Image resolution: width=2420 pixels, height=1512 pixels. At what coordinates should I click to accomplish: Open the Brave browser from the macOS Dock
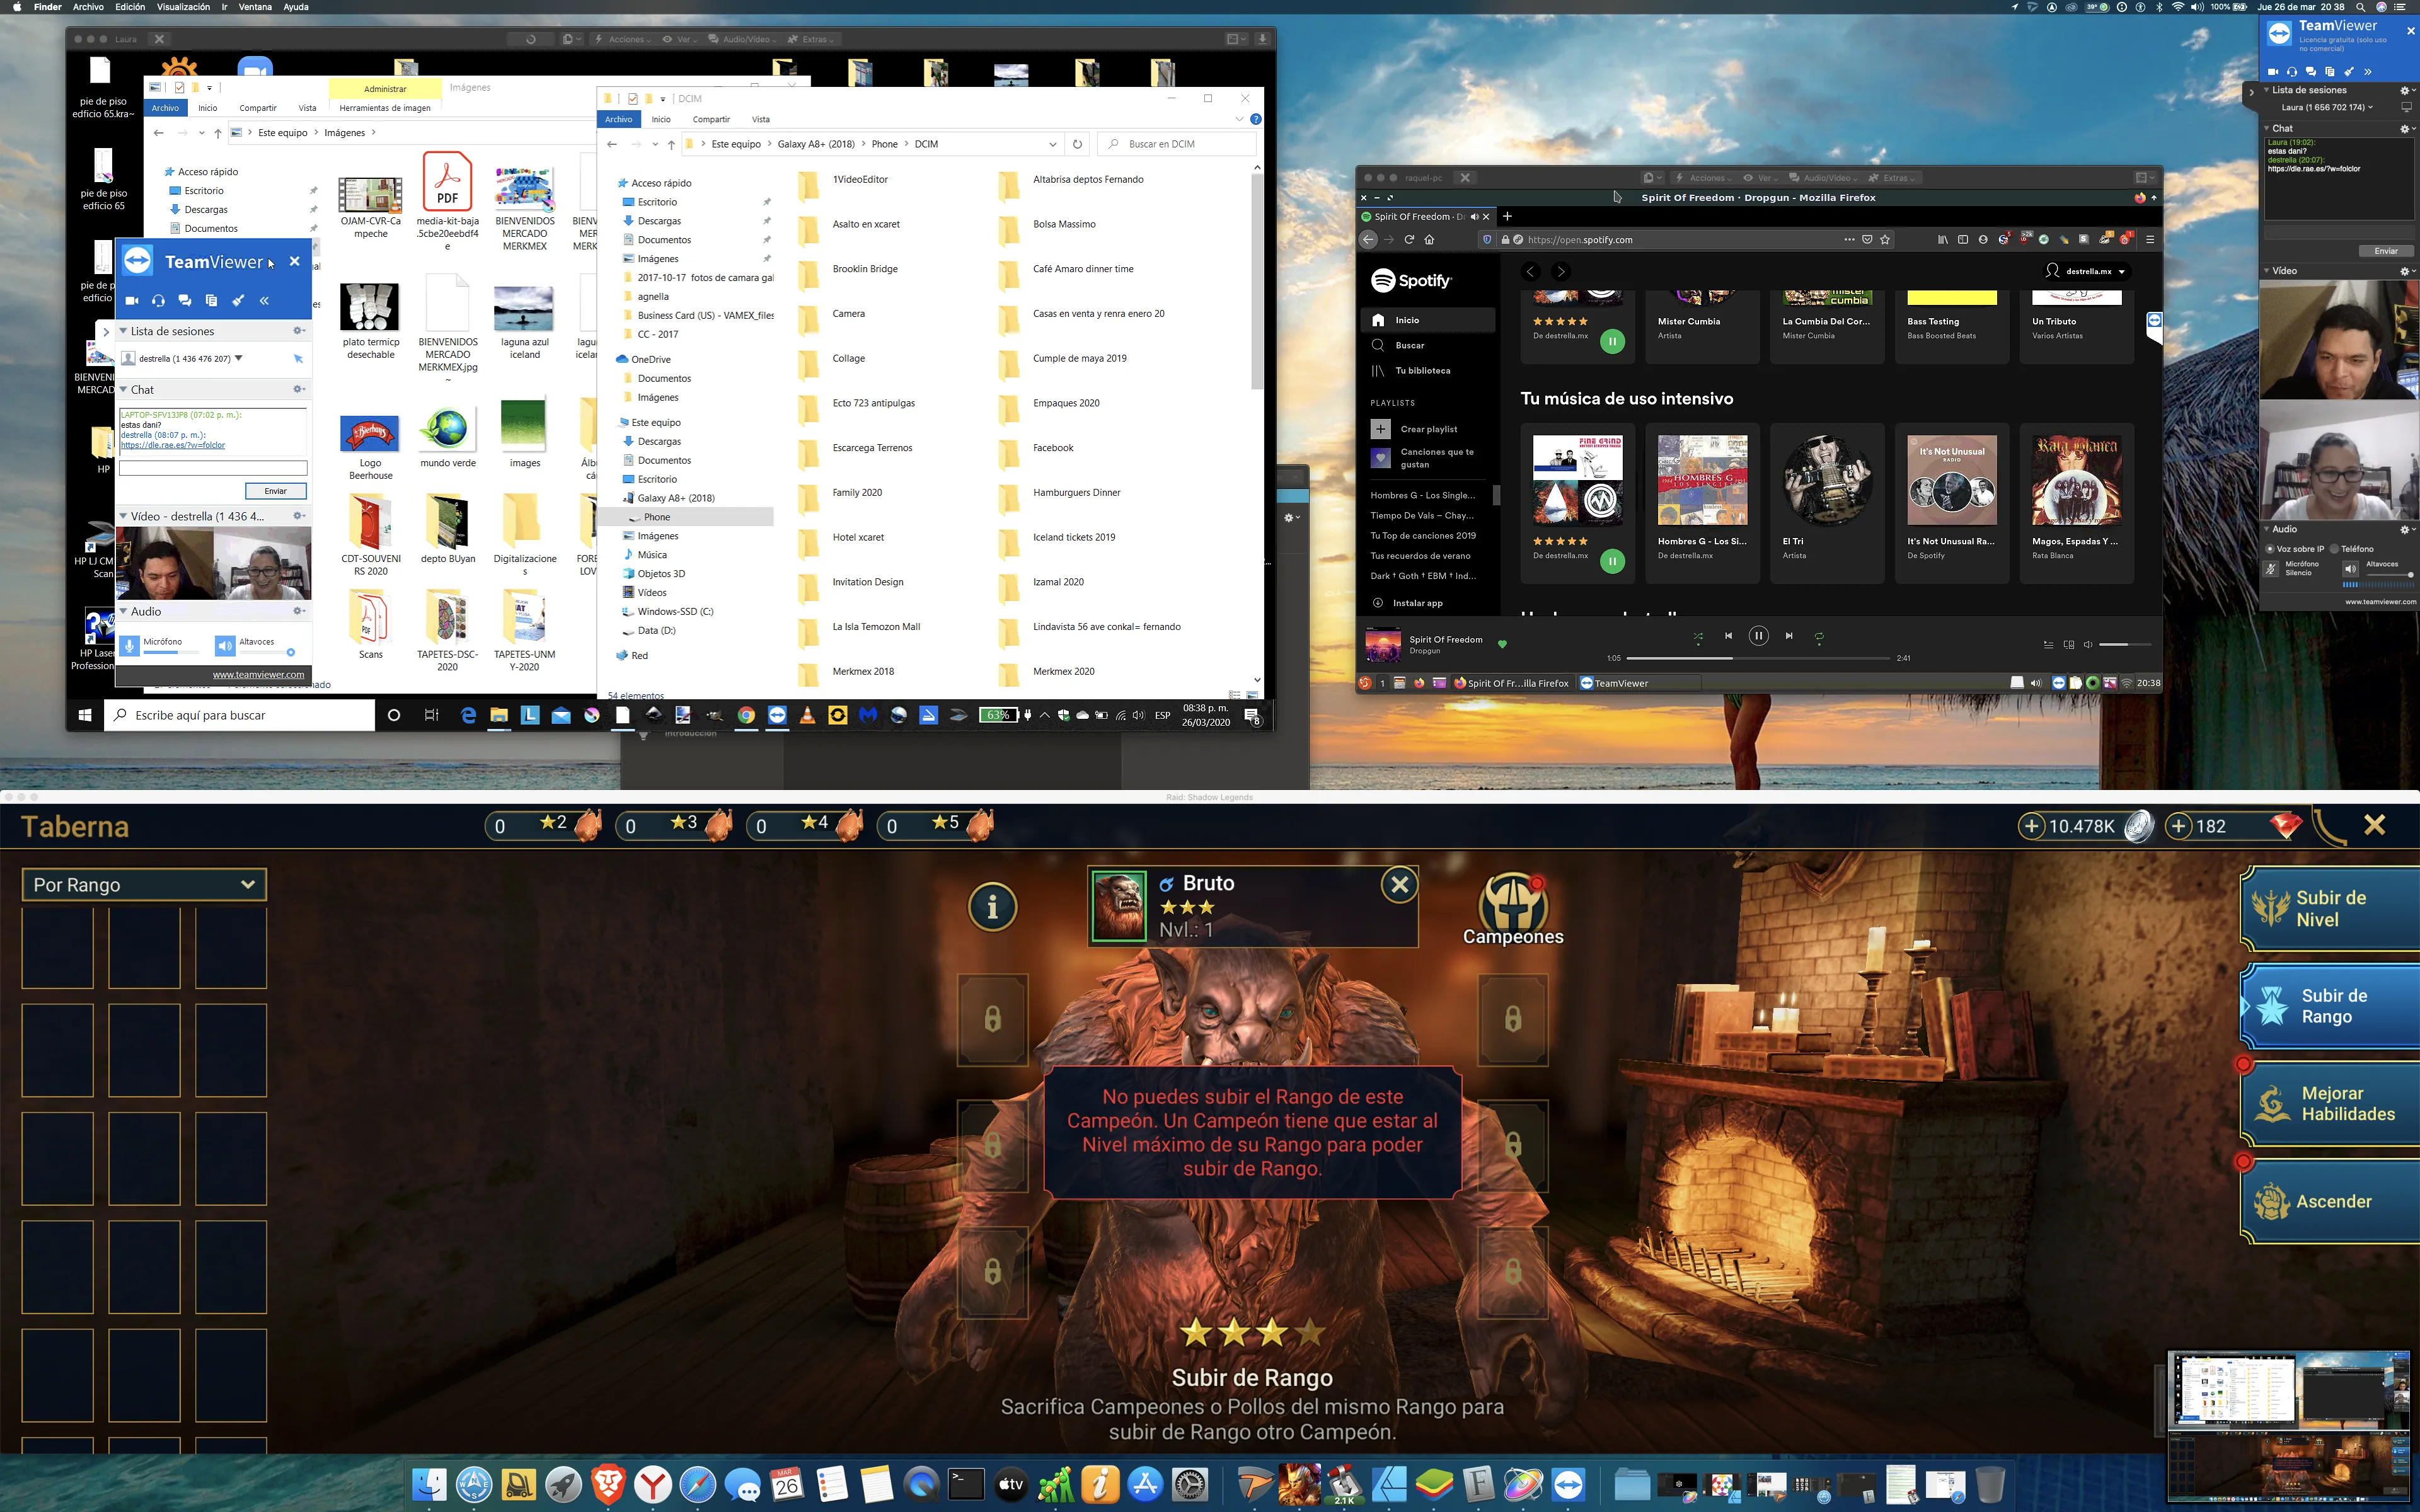(608, 1484)
